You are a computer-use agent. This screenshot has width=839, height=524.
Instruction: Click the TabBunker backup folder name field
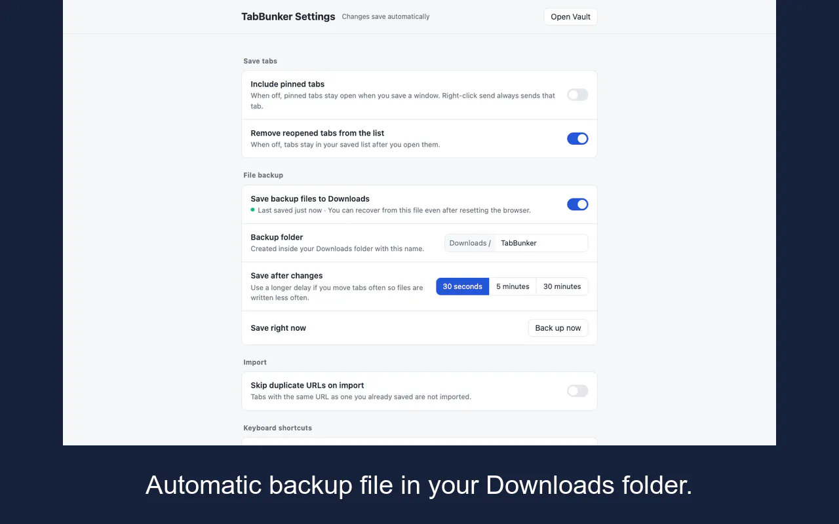click(x=541, y=243)
